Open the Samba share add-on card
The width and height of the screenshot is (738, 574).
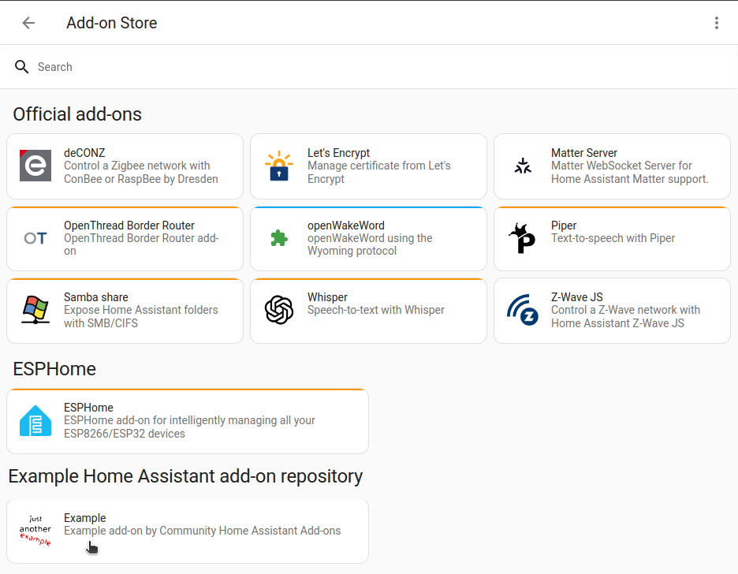click(125, 310)
